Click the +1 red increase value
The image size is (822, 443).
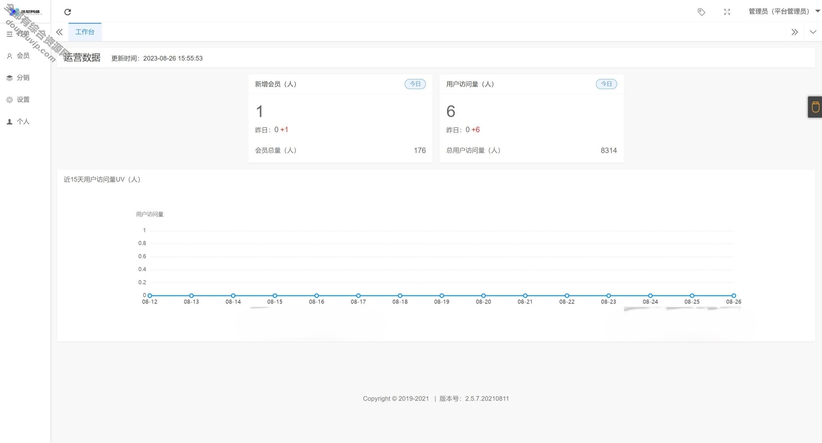point(284,130)
